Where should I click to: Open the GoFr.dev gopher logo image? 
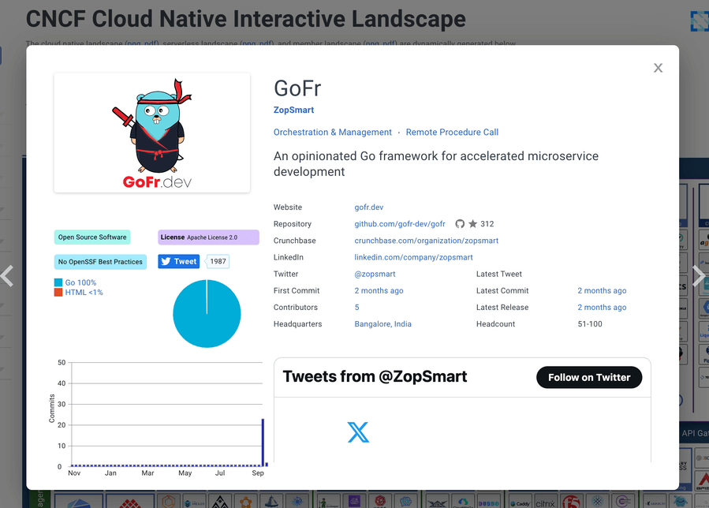(x=152, y=133)
